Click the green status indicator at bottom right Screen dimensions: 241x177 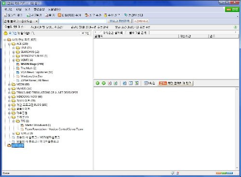coord(224,173)
